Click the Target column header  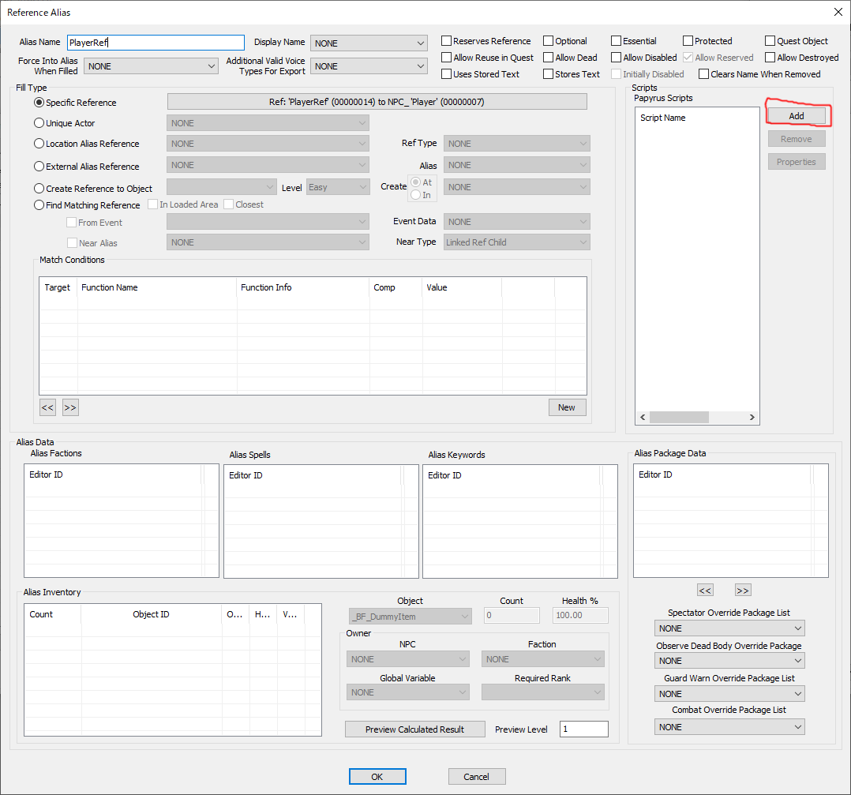58,287
